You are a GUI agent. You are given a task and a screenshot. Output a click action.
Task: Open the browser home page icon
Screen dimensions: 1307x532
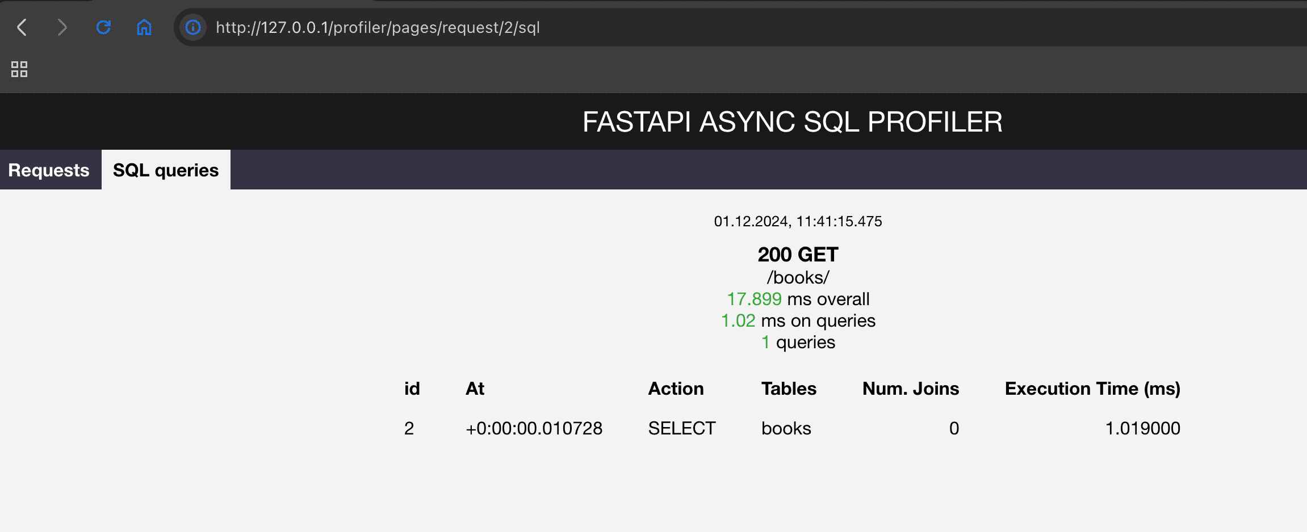(144, 27)
